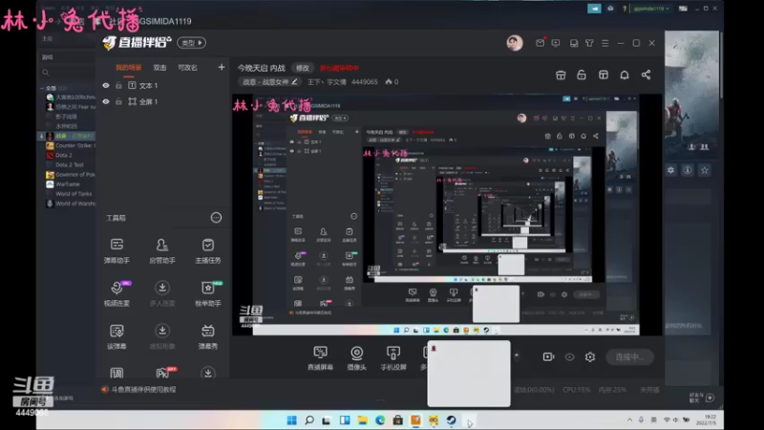
Task: Favorite the game with the star icon
Action: tap(705, 170)
